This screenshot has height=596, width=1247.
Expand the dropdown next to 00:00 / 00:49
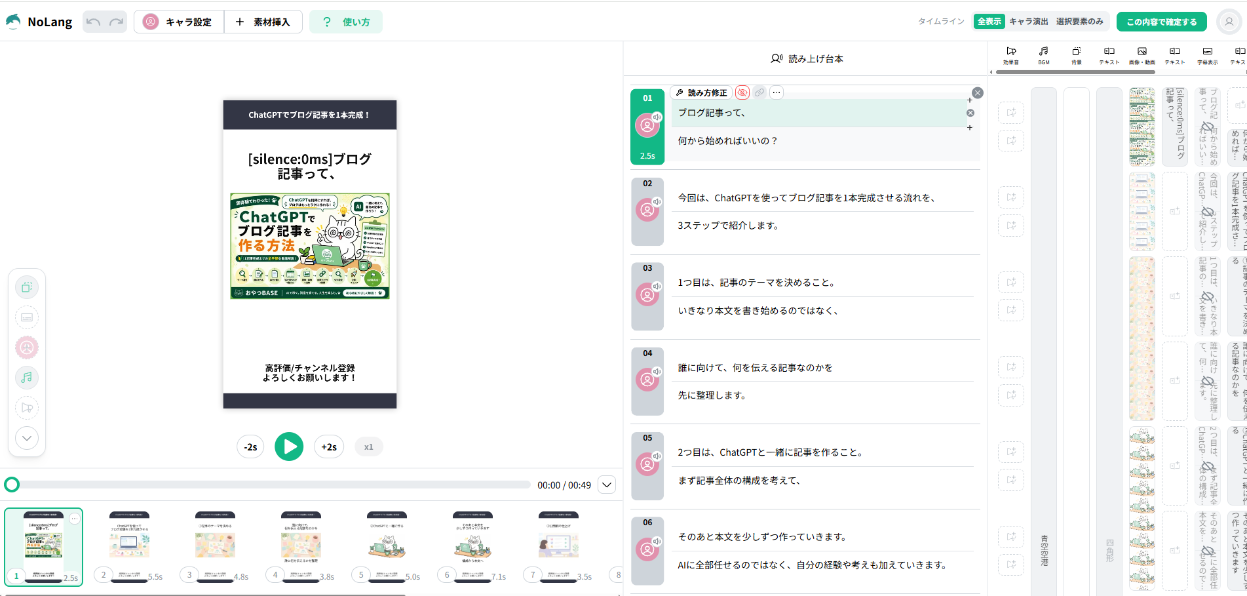tap(607, 485)
